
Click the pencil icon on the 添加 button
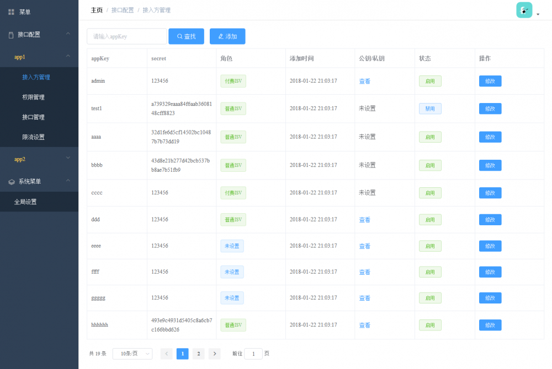[220, 36]
